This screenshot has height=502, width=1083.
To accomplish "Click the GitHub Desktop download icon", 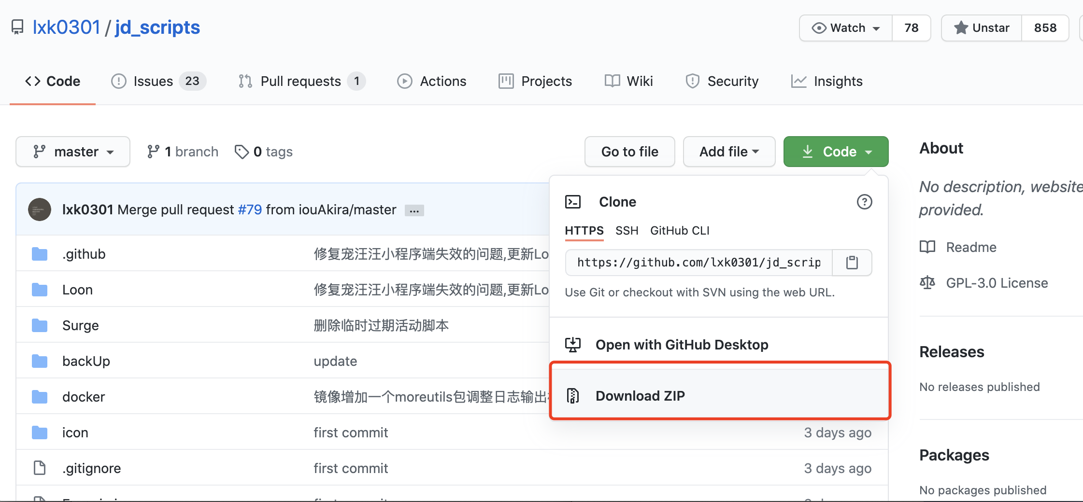I will pyautogui.click(x=573, y=345).
